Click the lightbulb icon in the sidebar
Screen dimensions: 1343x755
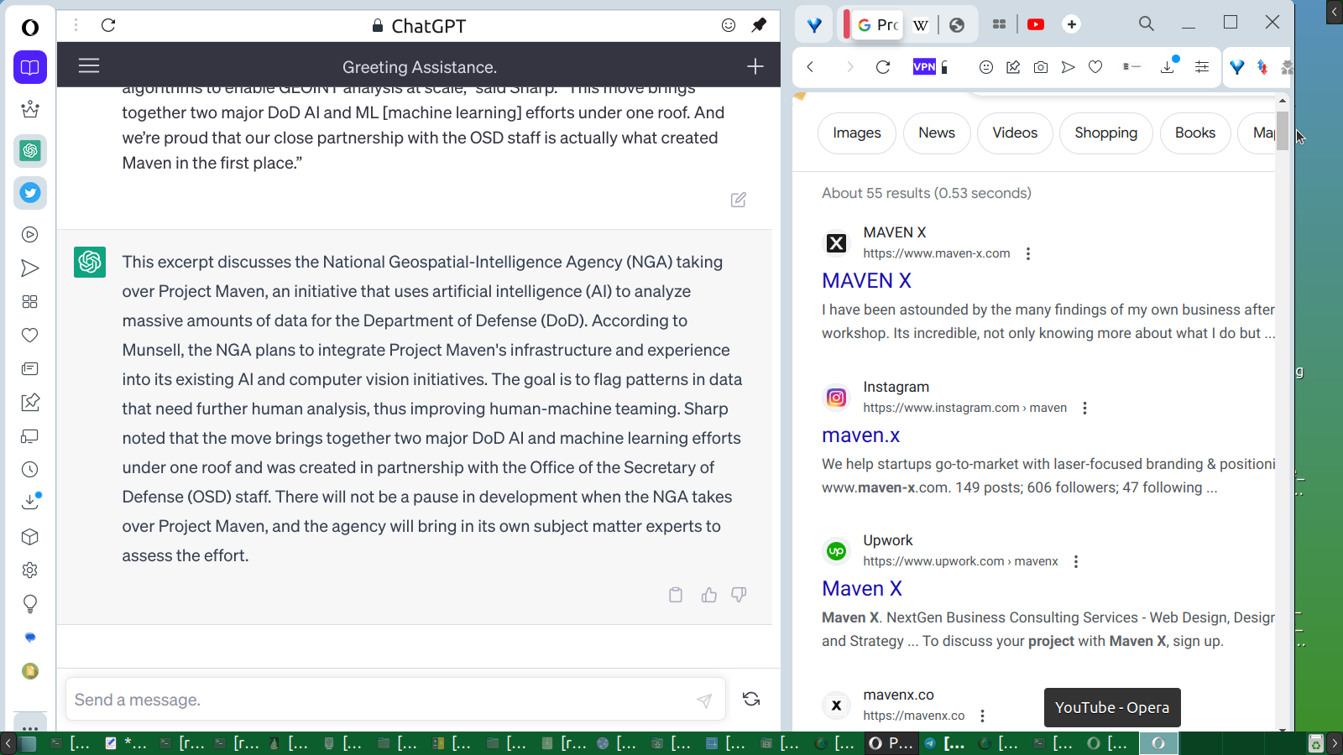(30, 604)
